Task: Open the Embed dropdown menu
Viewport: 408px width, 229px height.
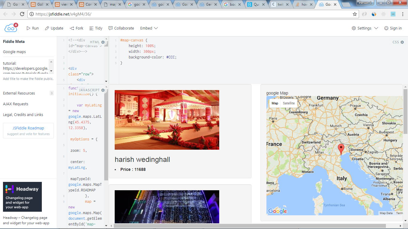Action: point(149,28)
